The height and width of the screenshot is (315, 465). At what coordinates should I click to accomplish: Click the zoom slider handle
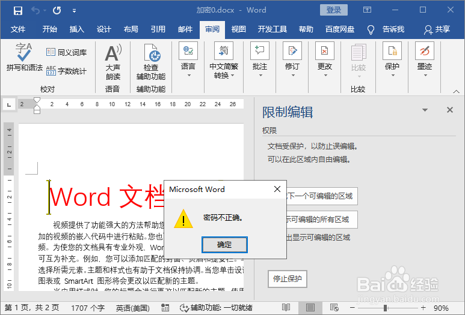(385, 308)
